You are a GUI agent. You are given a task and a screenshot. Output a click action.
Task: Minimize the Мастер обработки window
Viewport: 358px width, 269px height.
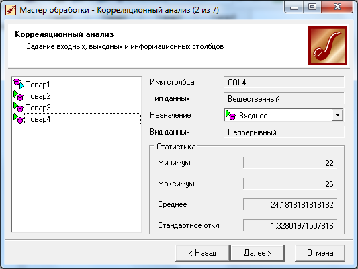coord(294,7)
